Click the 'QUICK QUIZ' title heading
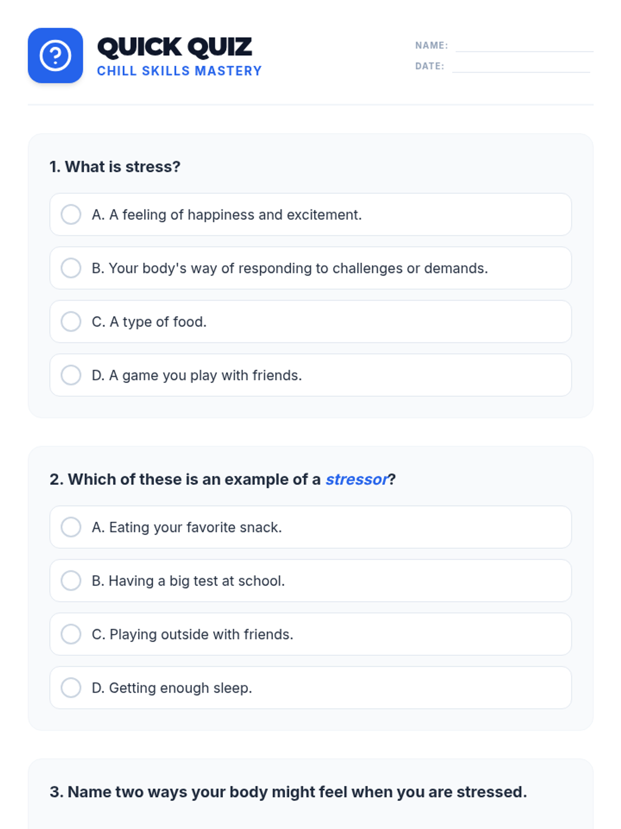 tap(174, 47)
